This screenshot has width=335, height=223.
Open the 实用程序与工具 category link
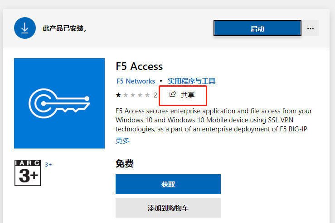click(x=191, y=81)
